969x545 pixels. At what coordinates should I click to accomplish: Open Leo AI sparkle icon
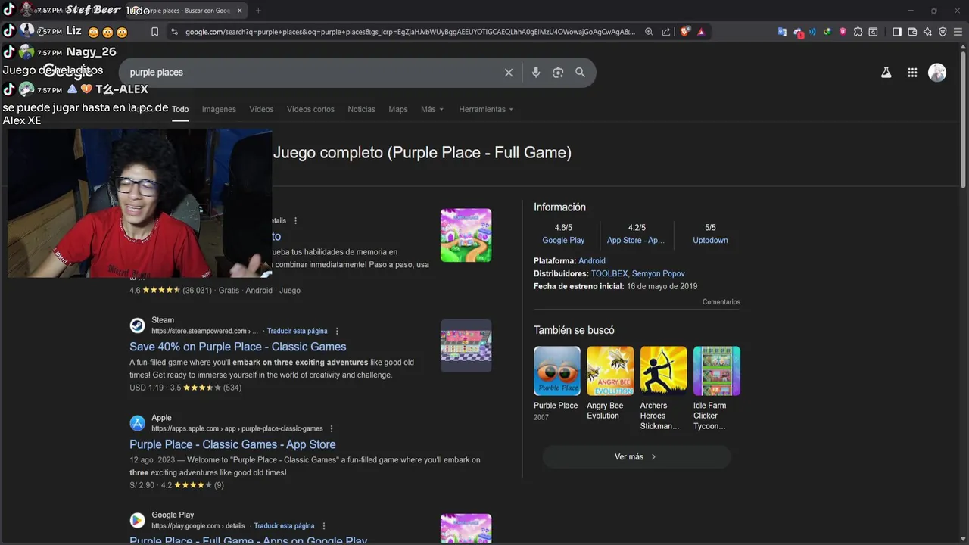pos(927,32)
